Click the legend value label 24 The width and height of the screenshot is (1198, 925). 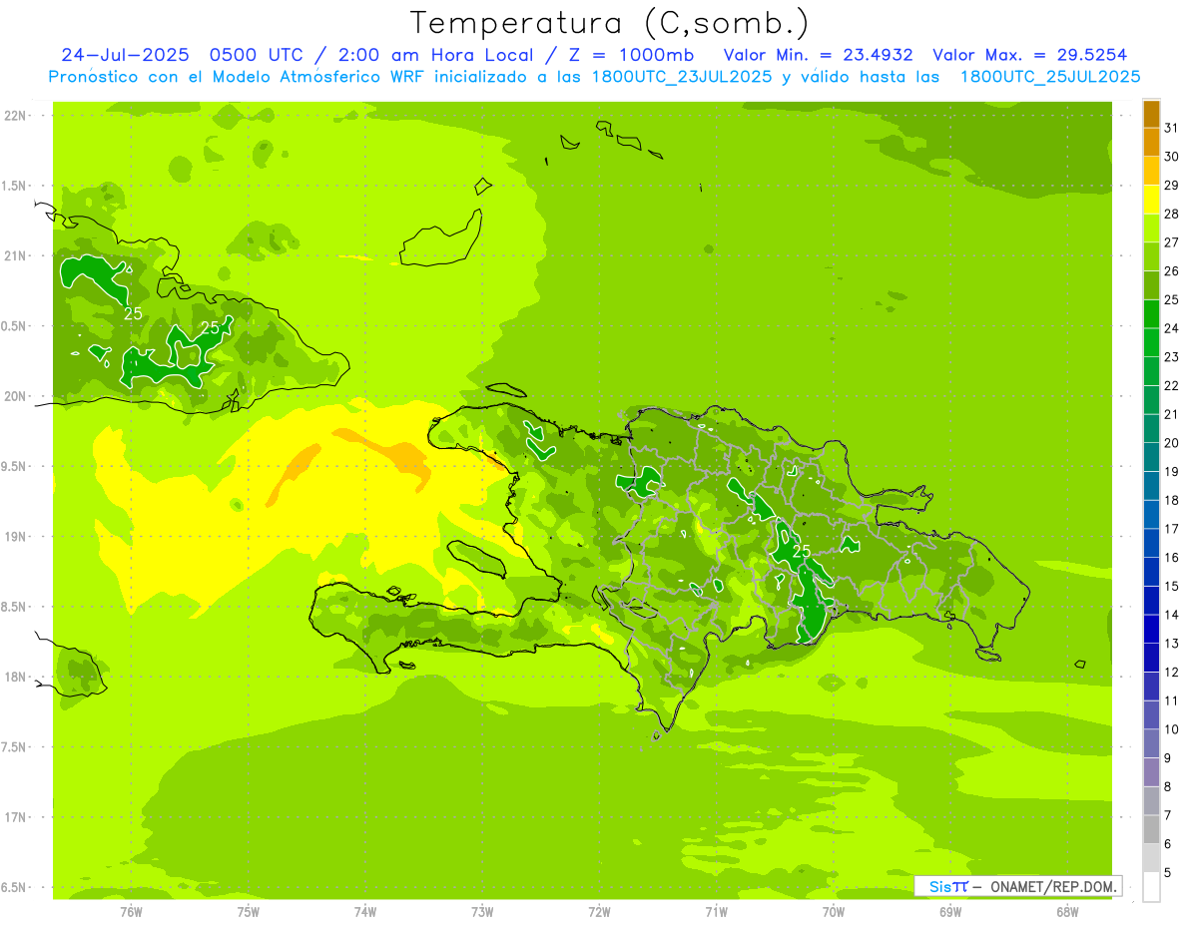(x=1171, y=328)
